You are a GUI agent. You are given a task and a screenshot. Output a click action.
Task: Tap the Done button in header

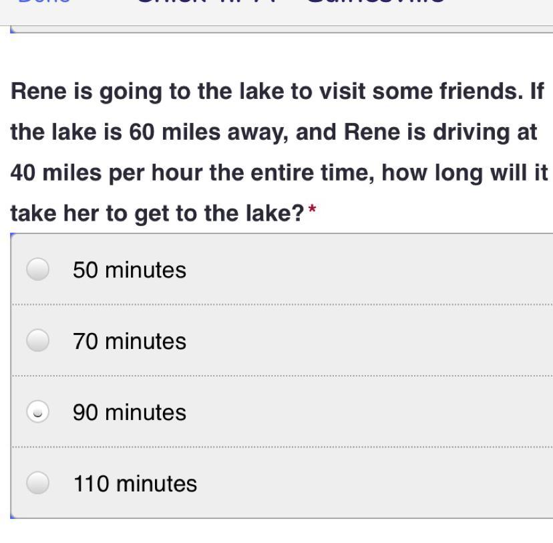click(x=43, y=3)
